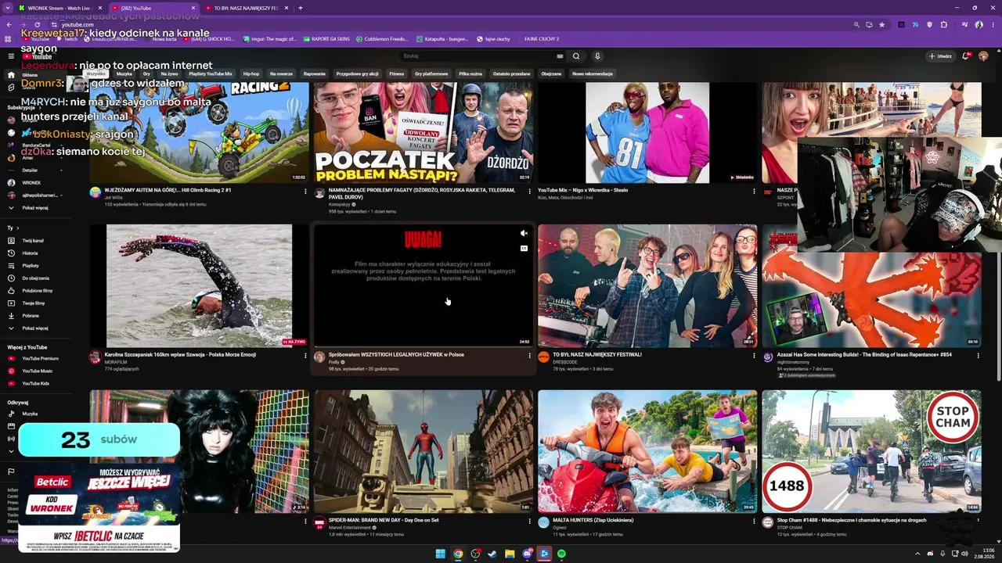Viewport: 1002px width, 563px height.
Task: Open options menu for Azazel Isaac video
Action: point(978,356)
